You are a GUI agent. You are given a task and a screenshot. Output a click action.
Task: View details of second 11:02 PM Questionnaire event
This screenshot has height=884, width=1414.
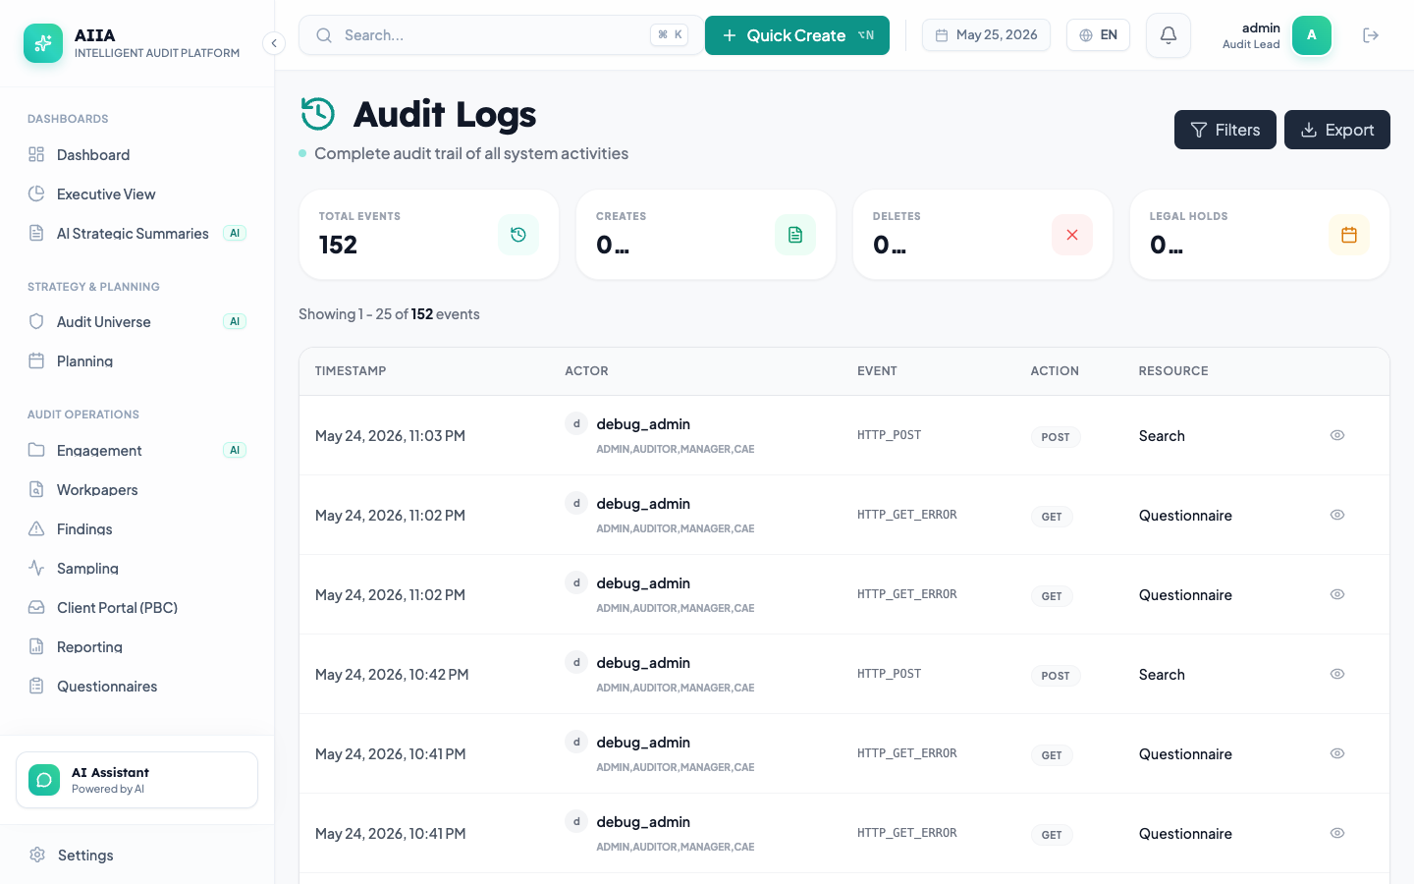1337,594
